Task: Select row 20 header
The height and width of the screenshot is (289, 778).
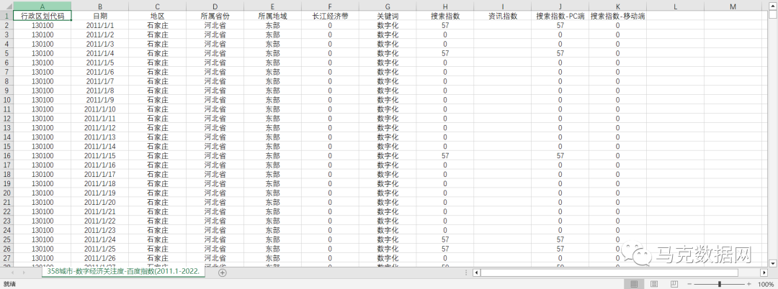Action: click(6, 193)
